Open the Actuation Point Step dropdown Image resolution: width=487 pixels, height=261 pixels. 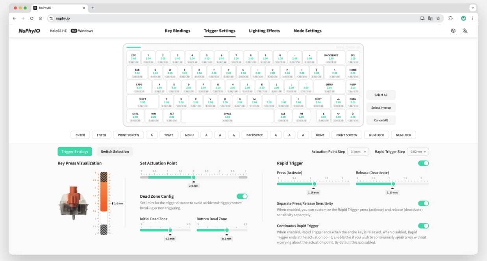(357, 152)
